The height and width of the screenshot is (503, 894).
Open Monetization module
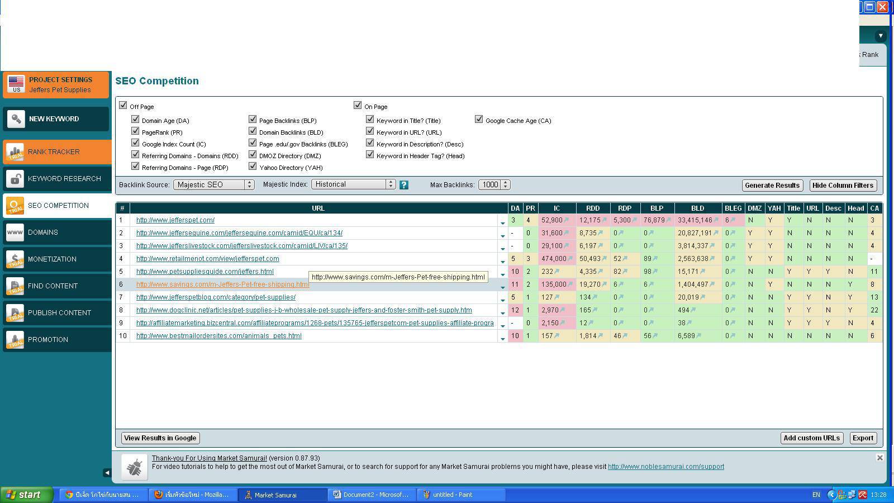(x=56, y=259)
